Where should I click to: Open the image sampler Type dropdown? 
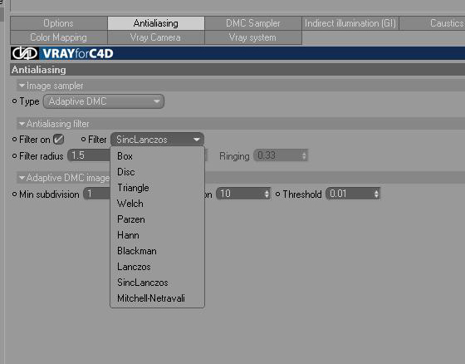point(104,101)
